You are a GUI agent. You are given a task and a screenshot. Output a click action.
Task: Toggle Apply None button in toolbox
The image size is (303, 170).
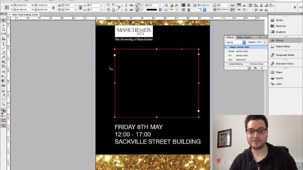coord(3,120)
